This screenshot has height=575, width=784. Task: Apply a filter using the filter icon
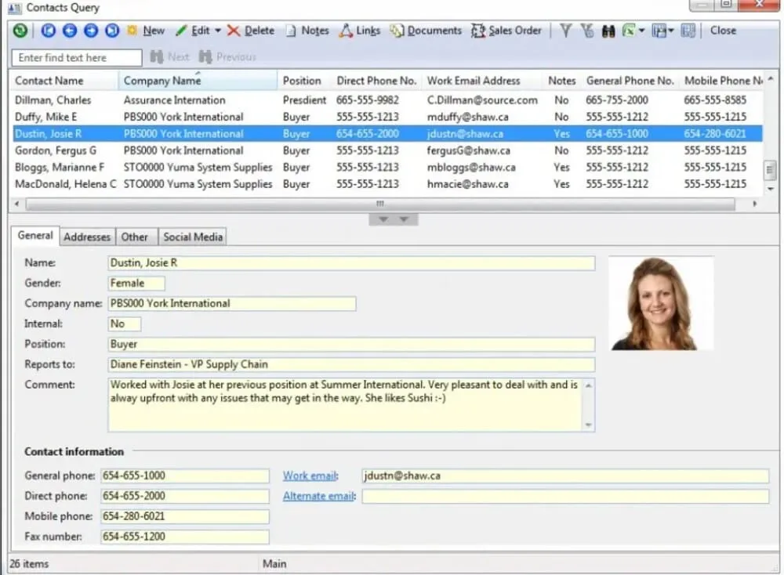[566, 31]
